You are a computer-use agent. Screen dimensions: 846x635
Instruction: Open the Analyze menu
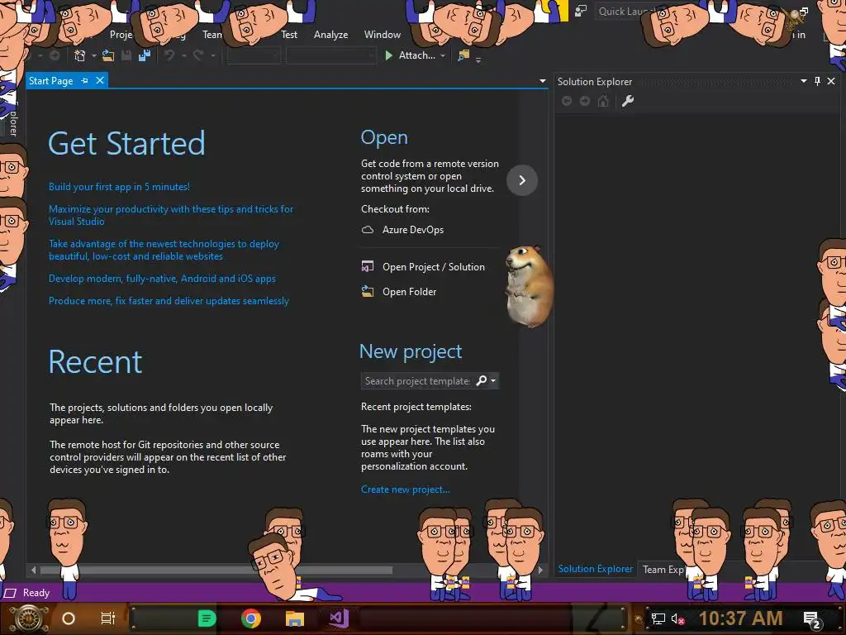pos(330,35)
